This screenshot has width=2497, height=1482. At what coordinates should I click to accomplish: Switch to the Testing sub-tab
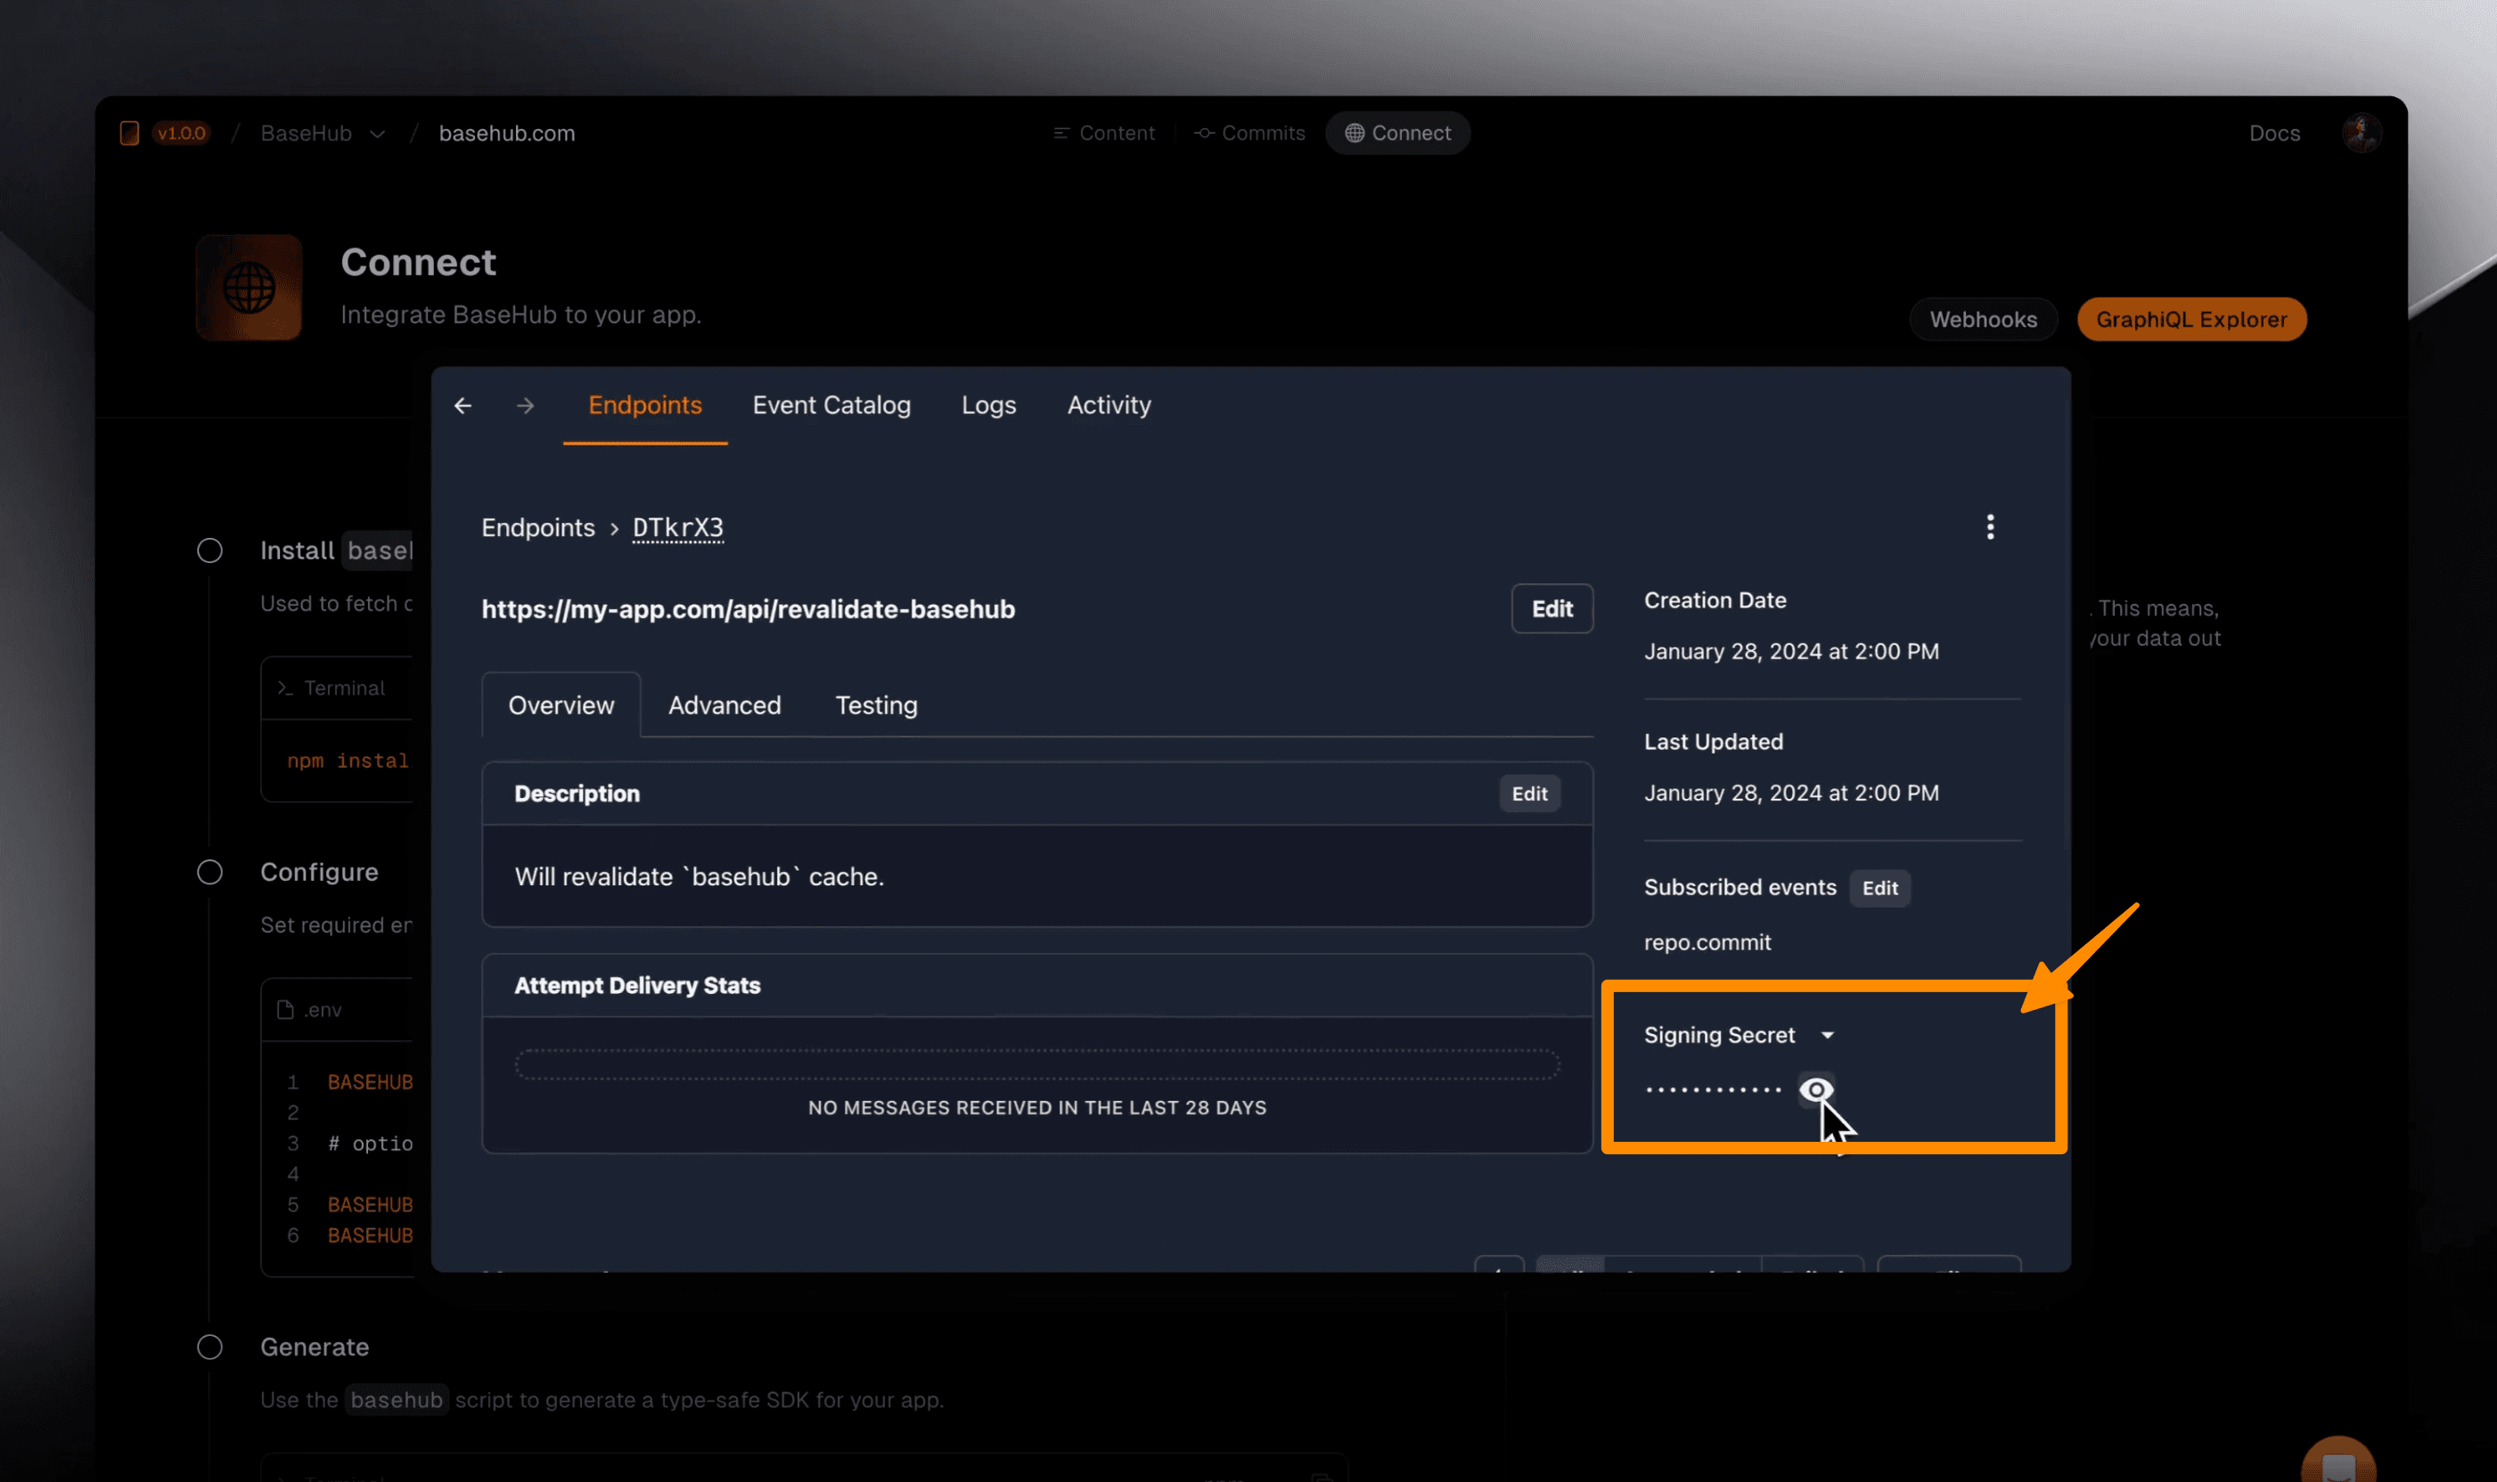pyautogui.click(x=876, y=706)
